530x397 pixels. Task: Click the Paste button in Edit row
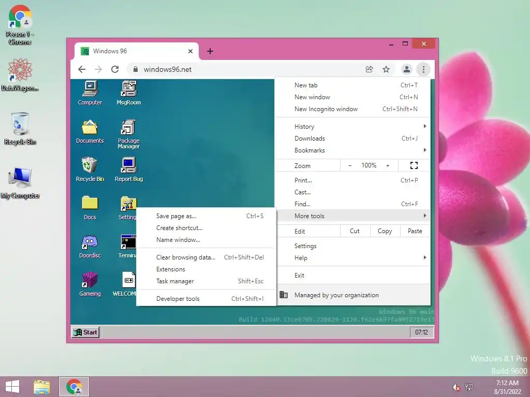(x=415, y=231)
